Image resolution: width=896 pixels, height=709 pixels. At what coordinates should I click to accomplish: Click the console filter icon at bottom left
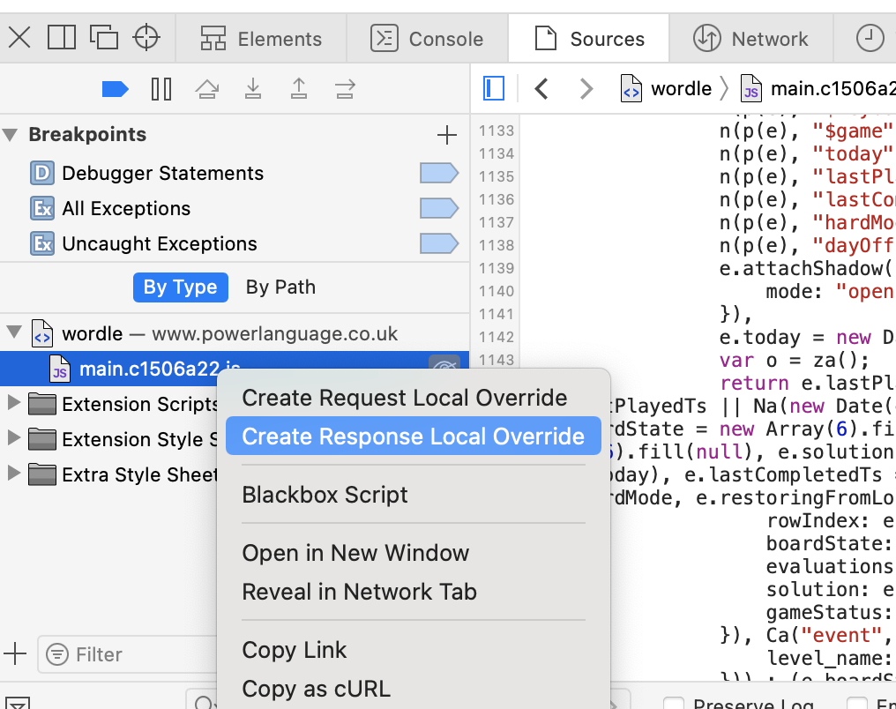pyautogui.click(x=17, y=704)
